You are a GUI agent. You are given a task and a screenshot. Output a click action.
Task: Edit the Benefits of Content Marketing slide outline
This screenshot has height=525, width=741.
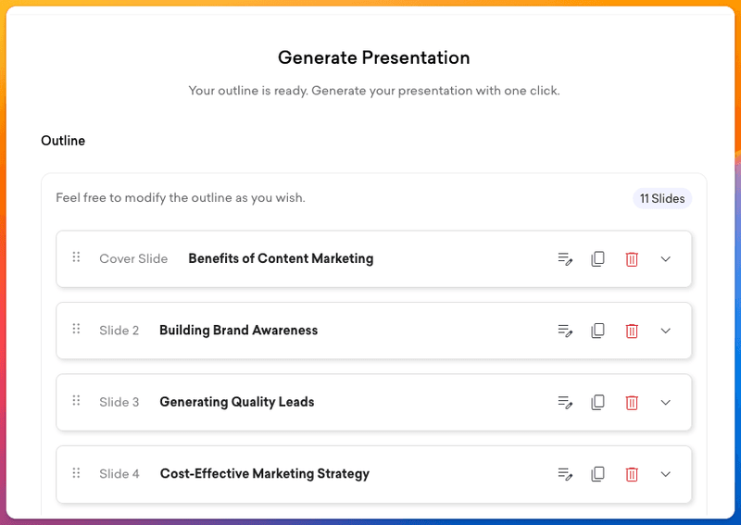(x=565, y=259)
